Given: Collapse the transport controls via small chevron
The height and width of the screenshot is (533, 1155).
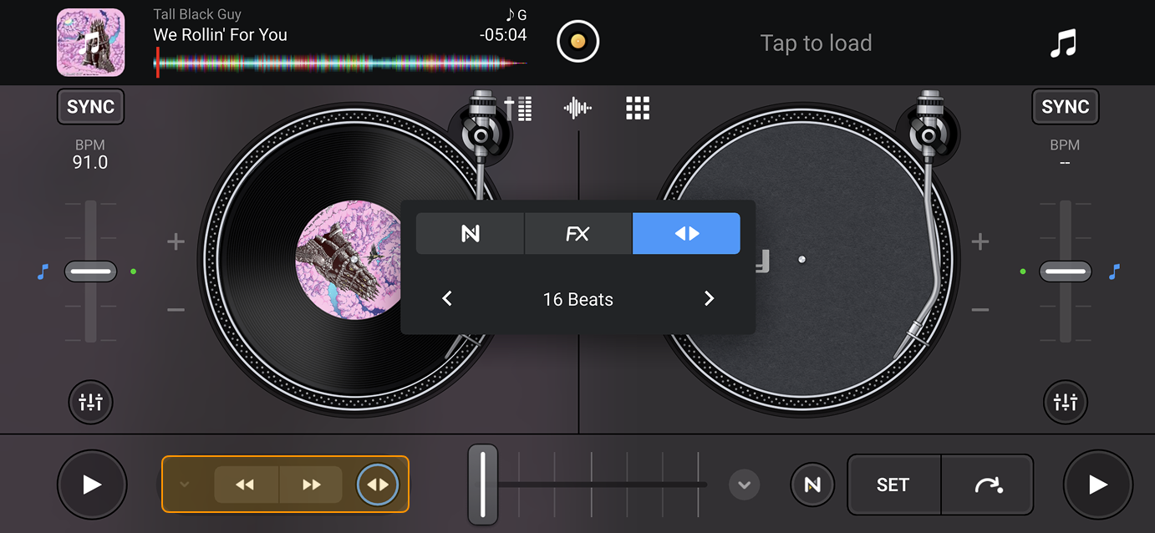Looking at the screenshot, I should pos(186,484).
